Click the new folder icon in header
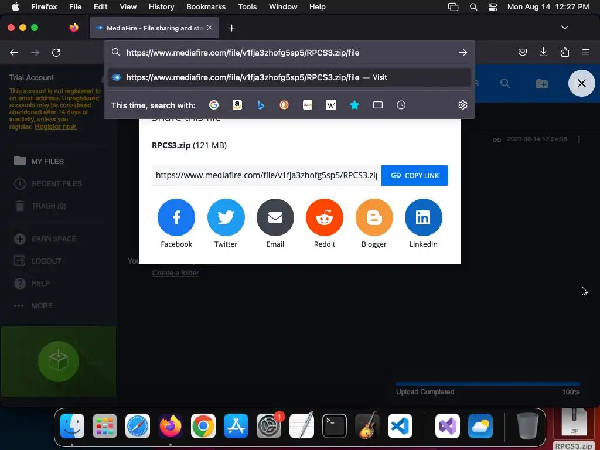Viewport: 600px width, 450px height. (x=542, y=83)
